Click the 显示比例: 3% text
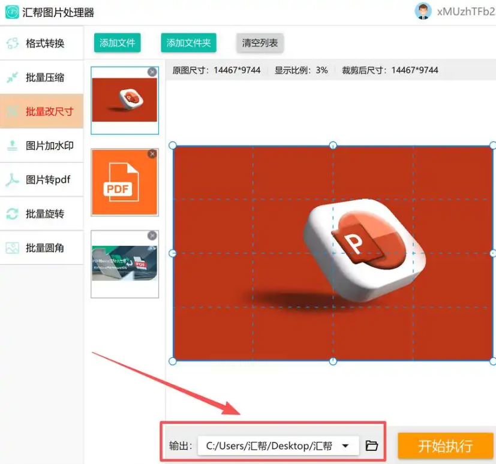Image resolution: width=496 pixels, height=464 pixels. click(x=301, y=70)
